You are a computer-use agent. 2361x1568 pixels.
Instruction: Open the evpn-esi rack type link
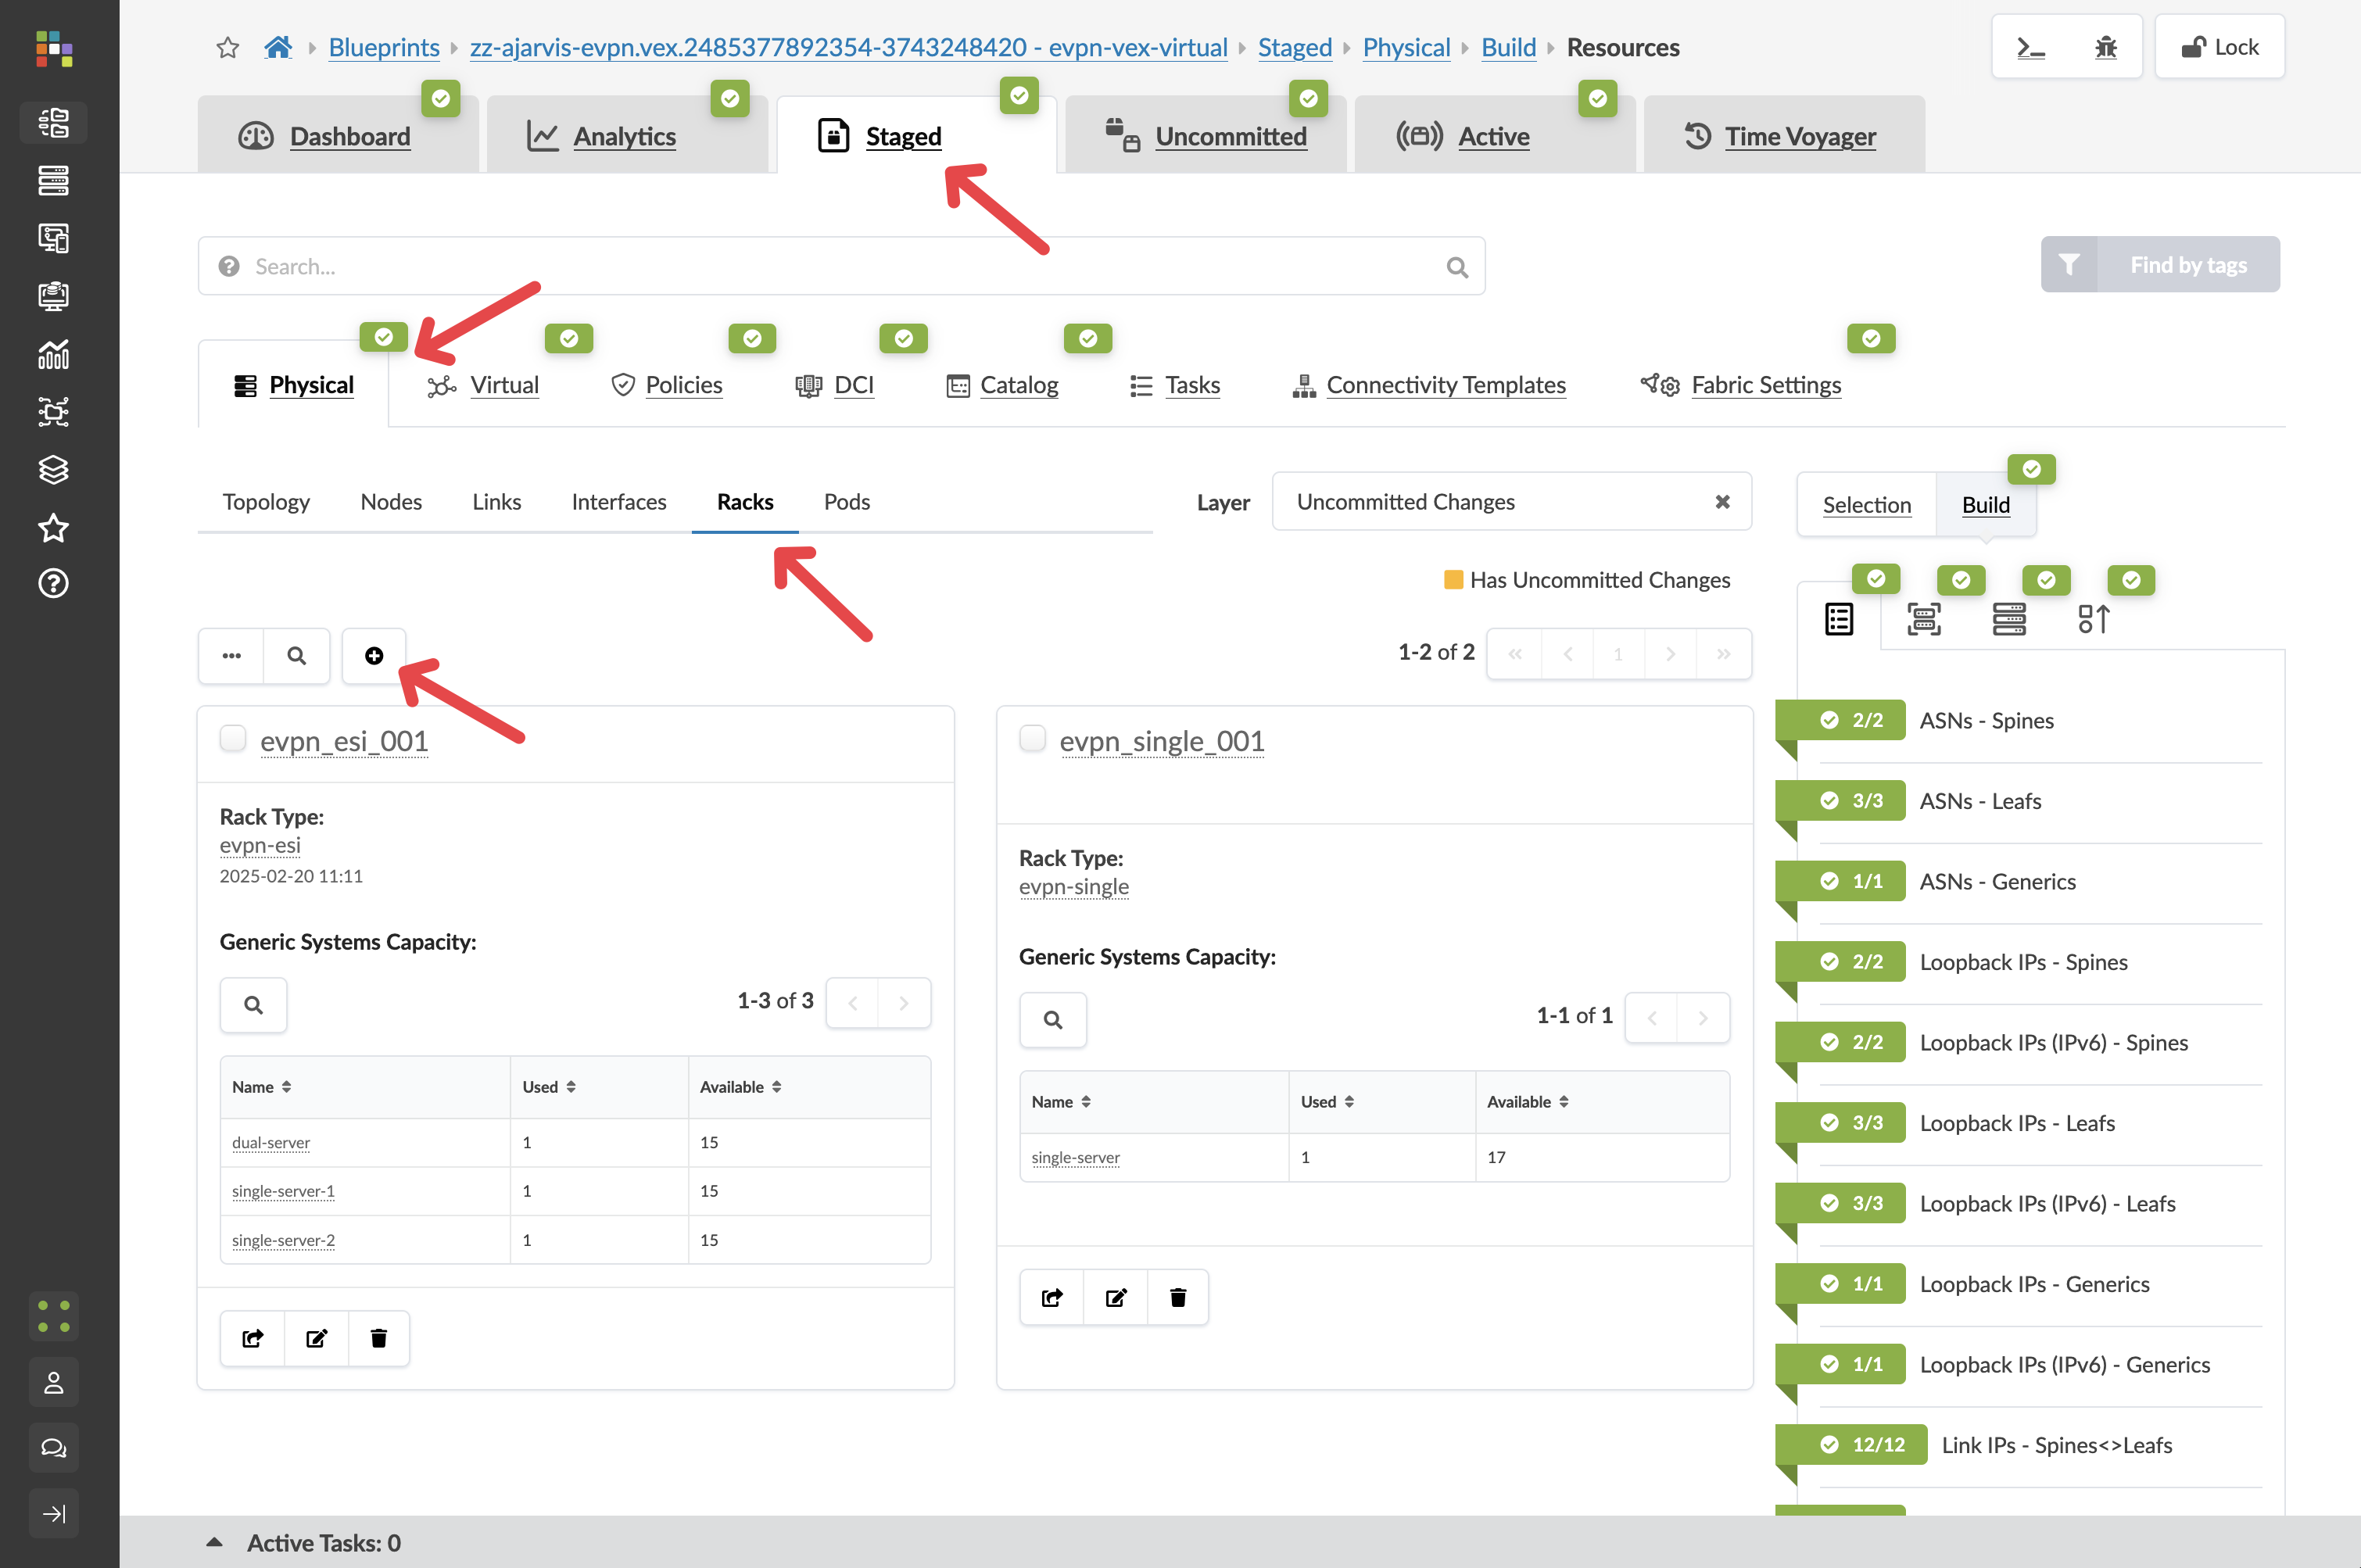(x=260, y=845)
